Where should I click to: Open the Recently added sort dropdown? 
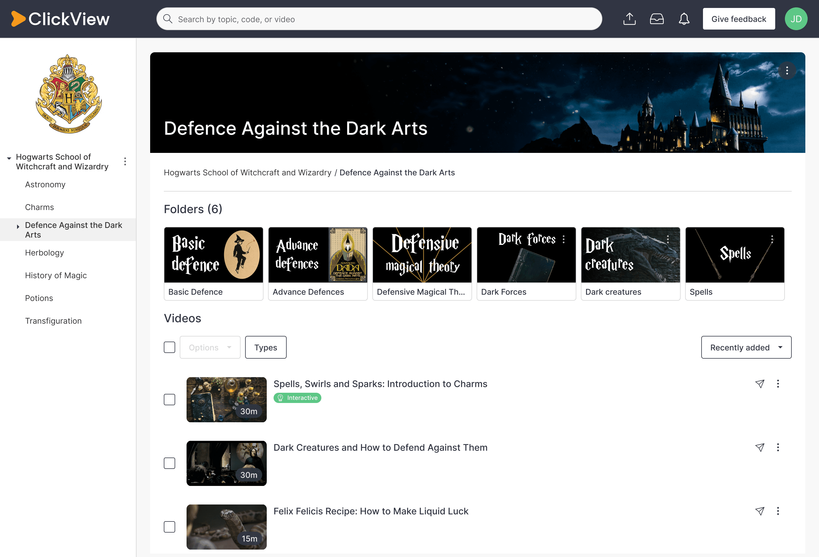tap(746, 348)
